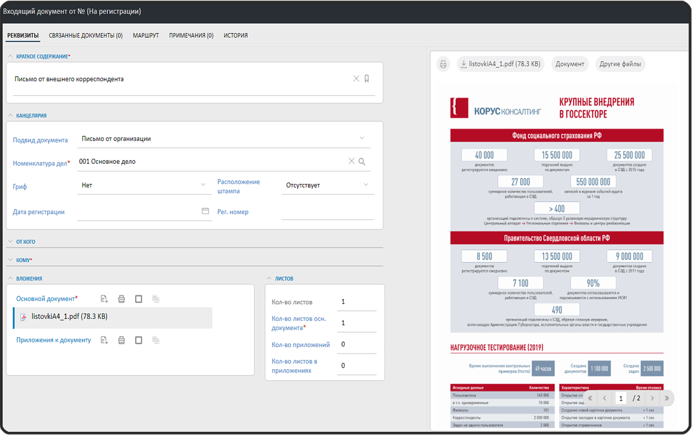Open the calendar for Дата регистрации
Viewport: 693px width, 435px height.
click(205, 211)
